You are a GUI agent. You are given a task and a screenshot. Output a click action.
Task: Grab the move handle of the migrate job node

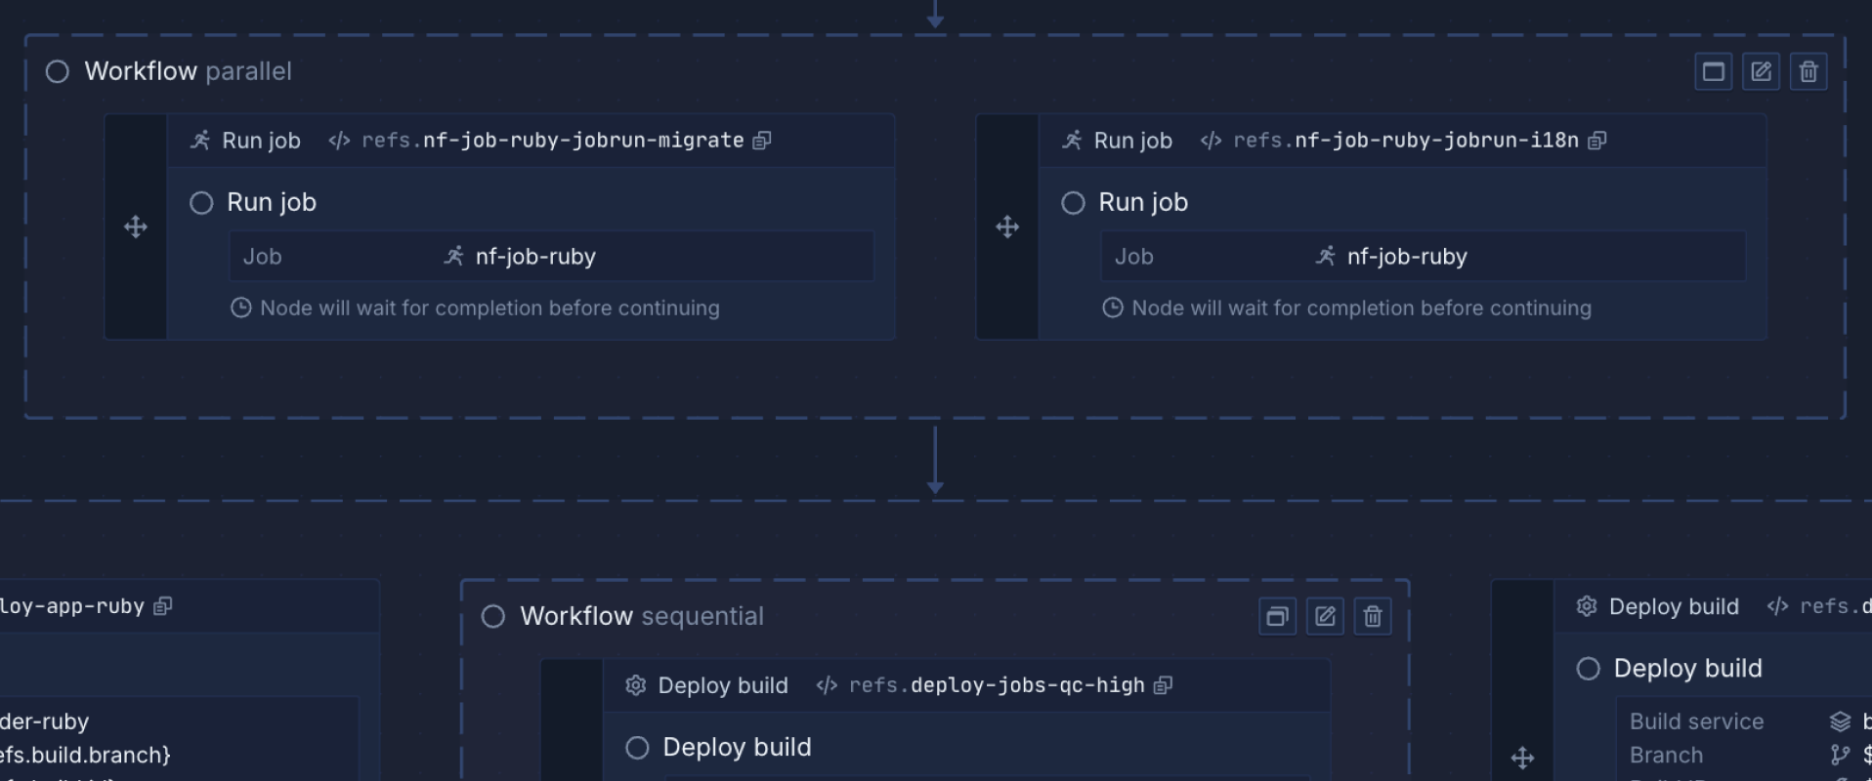[136, 227]
